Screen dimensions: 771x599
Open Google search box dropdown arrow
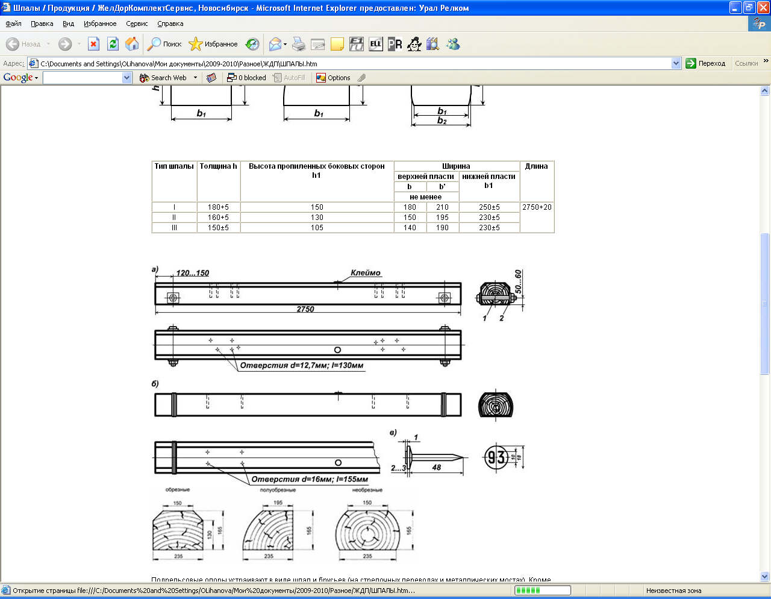tap(126, 78)
